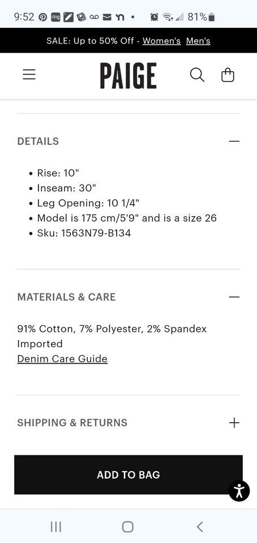The width and height of the screenshot is (257, 543).
Task: Open the accessibility widget icon
Action: [x=239, y=491]
